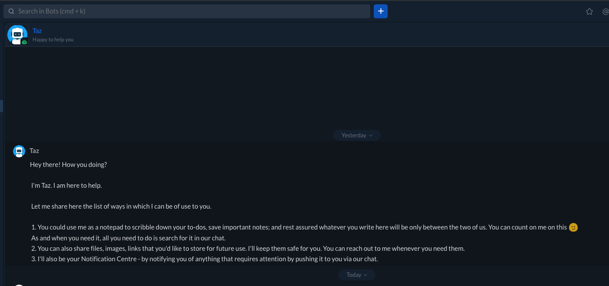609x286 pixels.
Task: Click Taz avatar beside the welcome message
Action: tap(19, 151)
